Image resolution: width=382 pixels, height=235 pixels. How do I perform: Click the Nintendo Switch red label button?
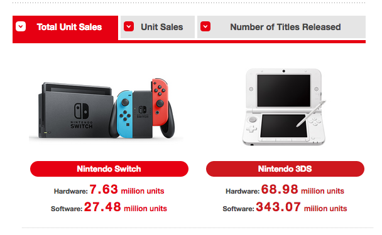pos(109,169)
